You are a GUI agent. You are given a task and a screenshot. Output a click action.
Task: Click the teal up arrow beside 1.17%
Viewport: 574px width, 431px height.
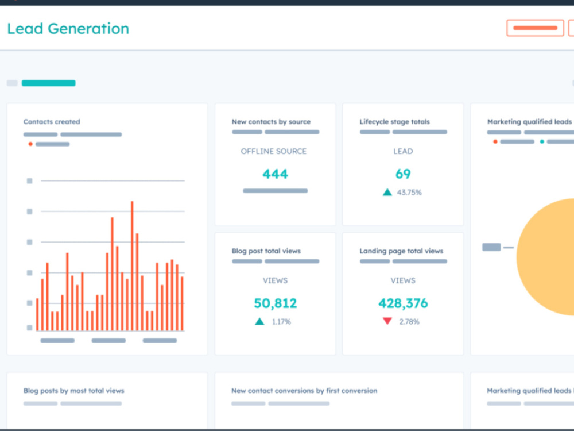click(x=259, y=321)
